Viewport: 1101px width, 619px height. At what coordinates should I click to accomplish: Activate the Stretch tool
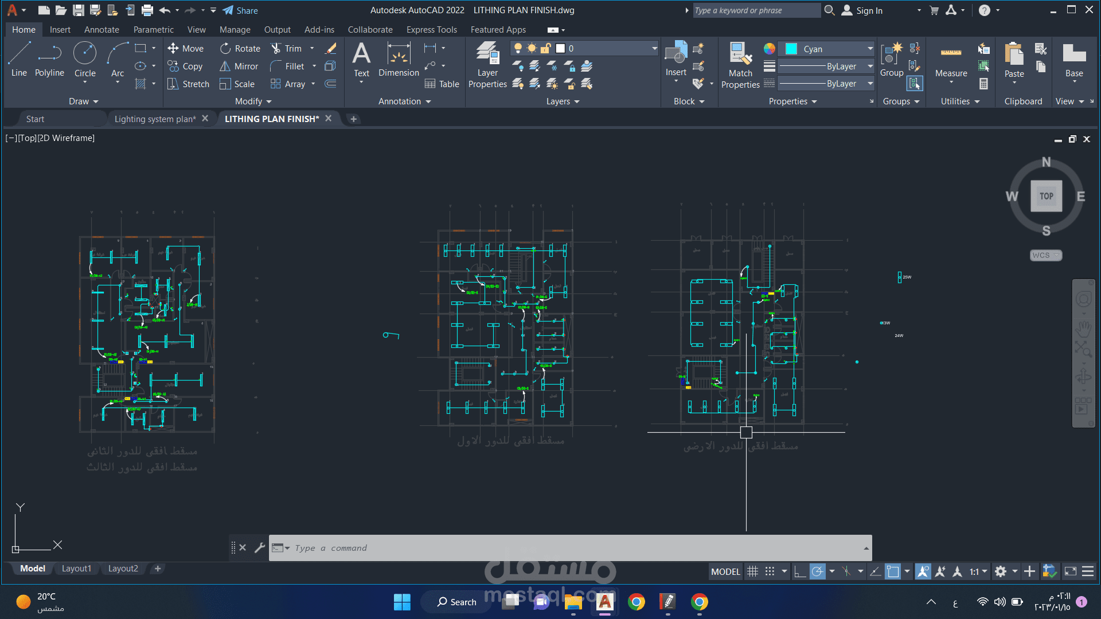(x=188, y=84)
